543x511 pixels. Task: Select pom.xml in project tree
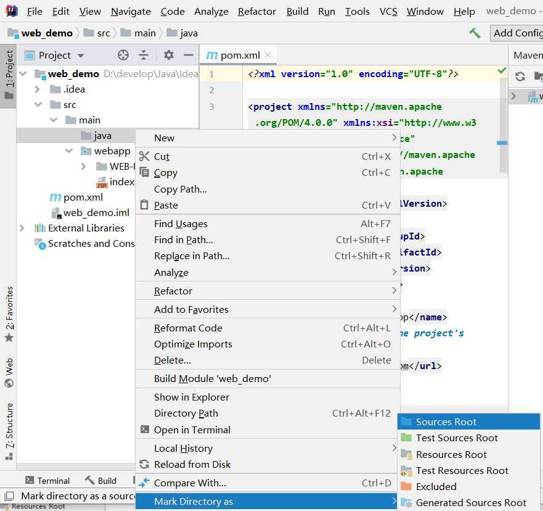pyautogui.click(x=83, y=197)
